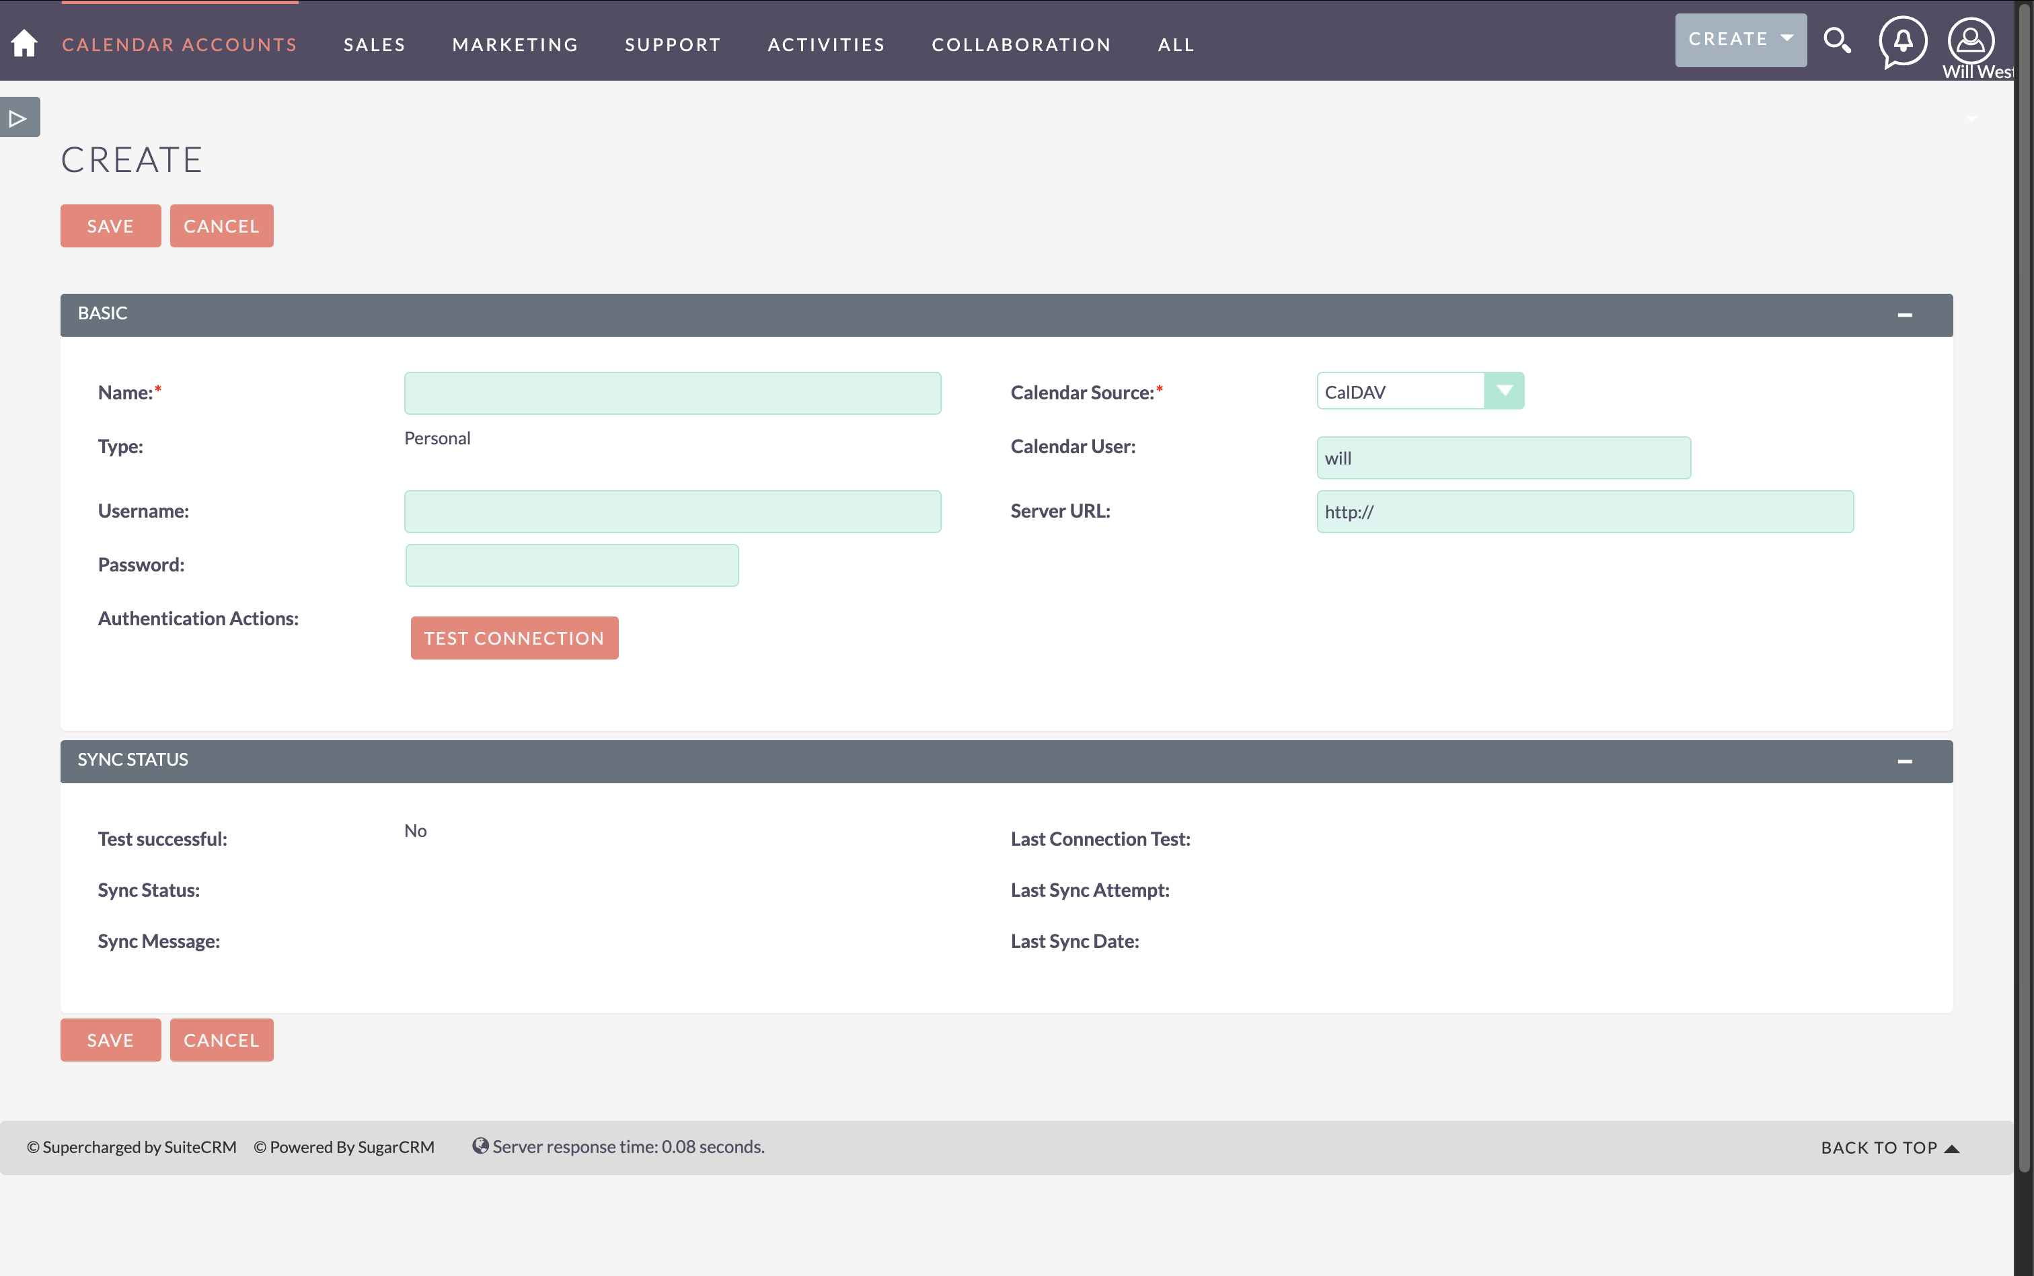Click the TEST CONNECTION button
2034x1276 pixels.
[514, 637]
